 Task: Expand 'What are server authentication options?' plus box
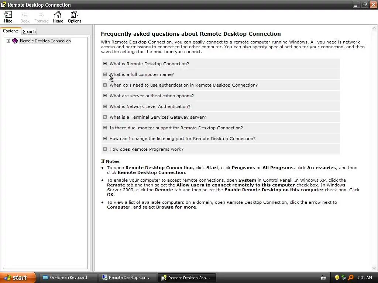tap(105, 95)
